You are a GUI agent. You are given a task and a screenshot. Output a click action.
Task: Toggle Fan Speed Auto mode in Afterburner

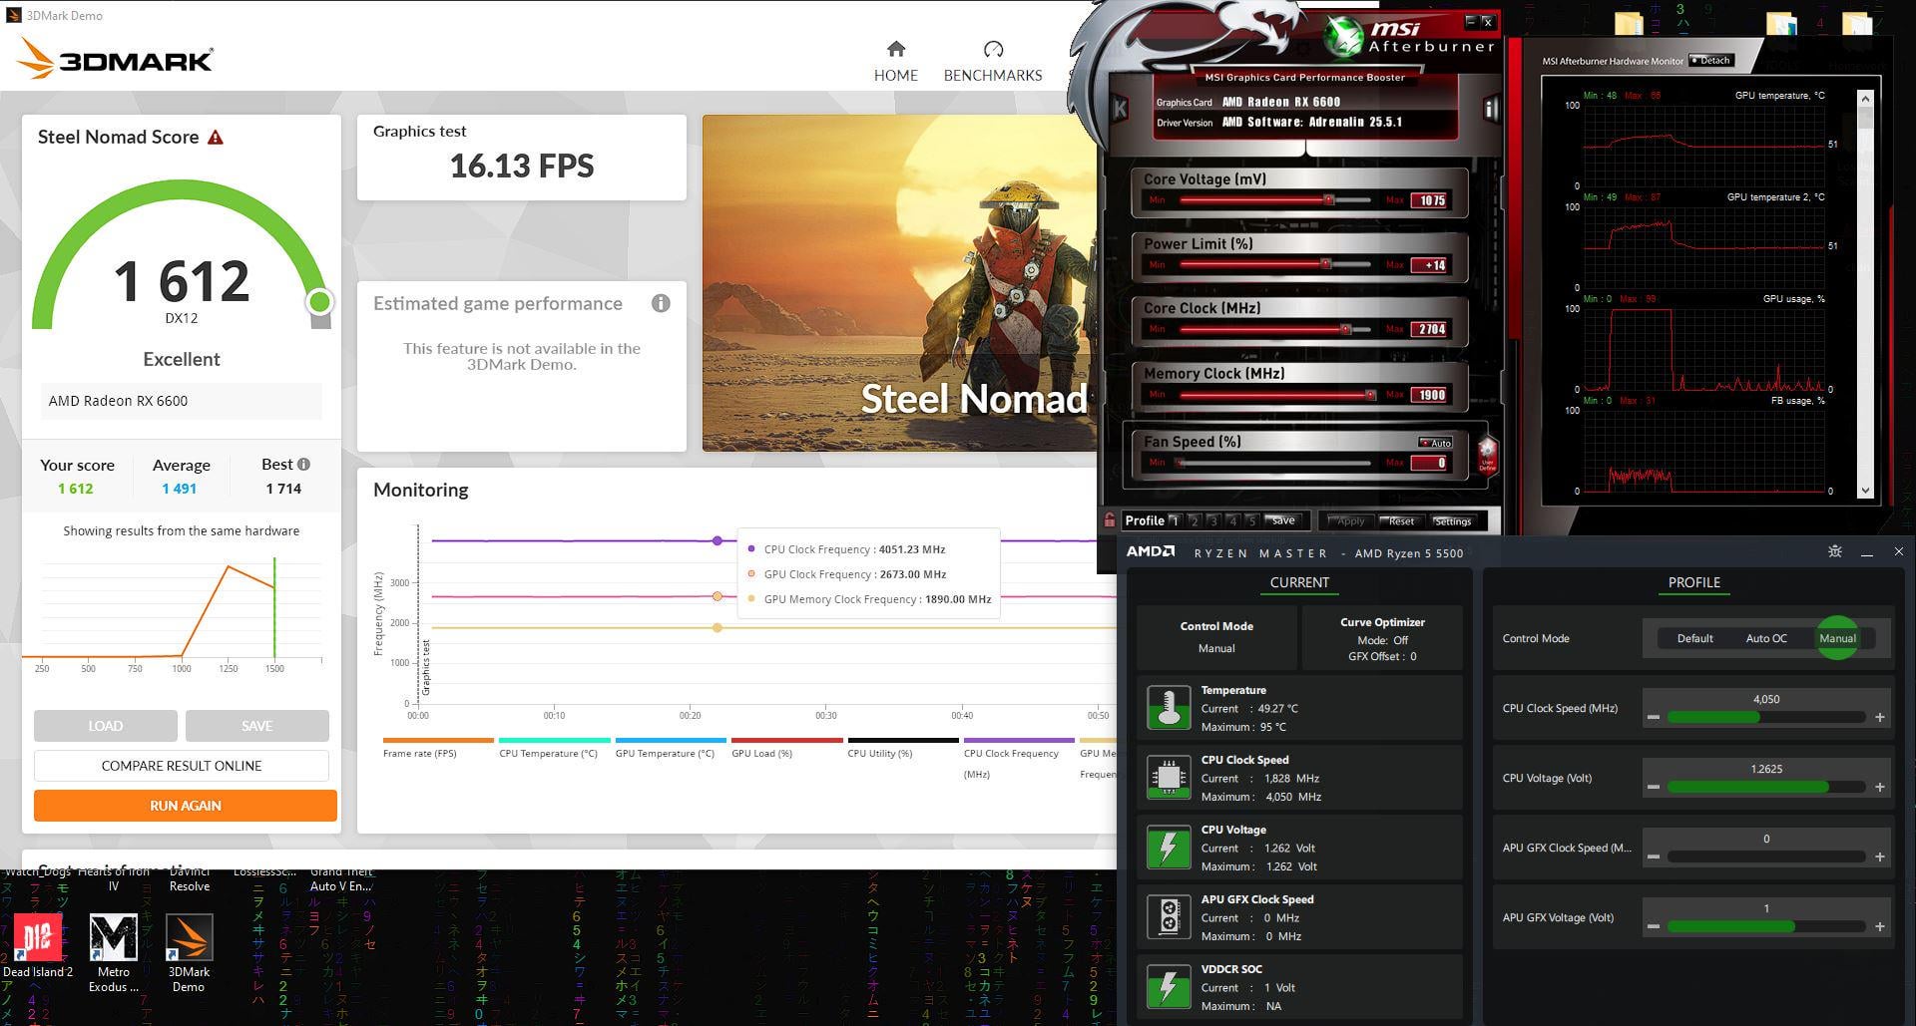coord(1436,443)
